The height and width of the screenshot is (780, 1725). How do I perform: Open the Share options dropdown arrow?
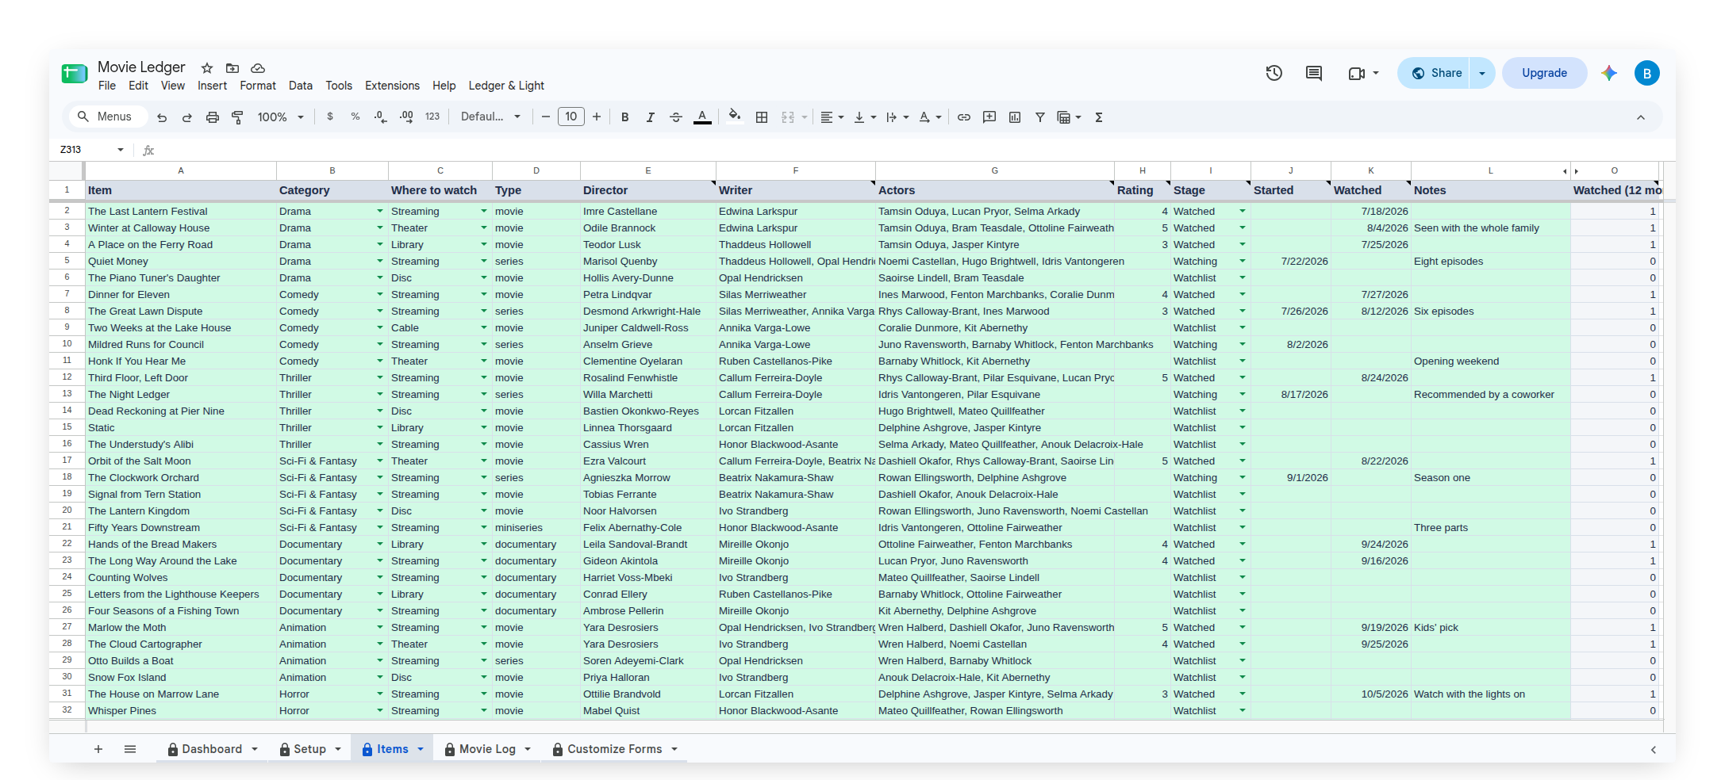(1482, 73)
